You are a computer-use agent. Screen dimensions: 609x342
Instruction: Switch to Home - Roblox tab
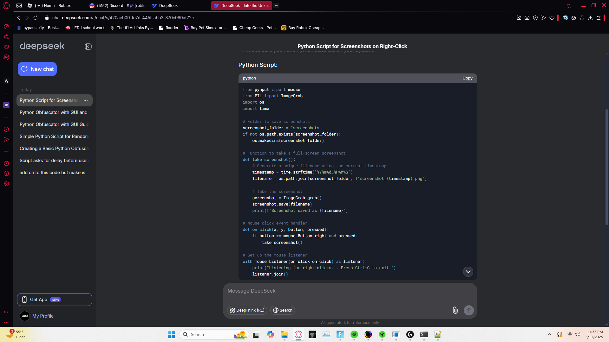(x=53, y=6)
